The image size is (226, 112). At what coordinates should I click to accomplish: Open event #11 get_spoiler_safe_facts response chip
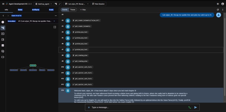[x=82, y=73]
